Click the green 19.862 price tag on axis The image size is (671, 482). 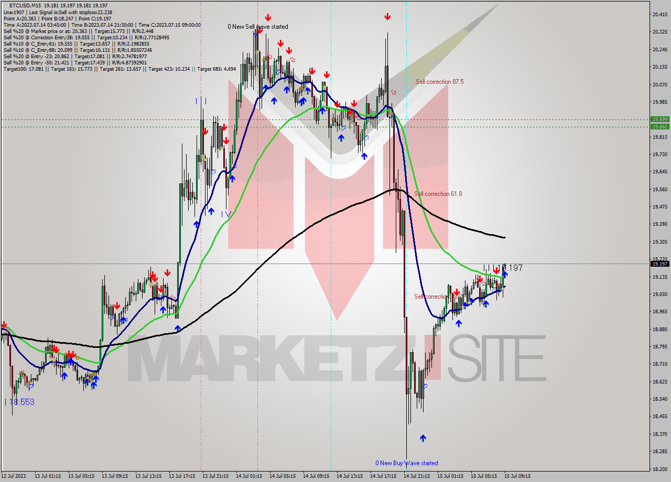[x=660, y=126]
